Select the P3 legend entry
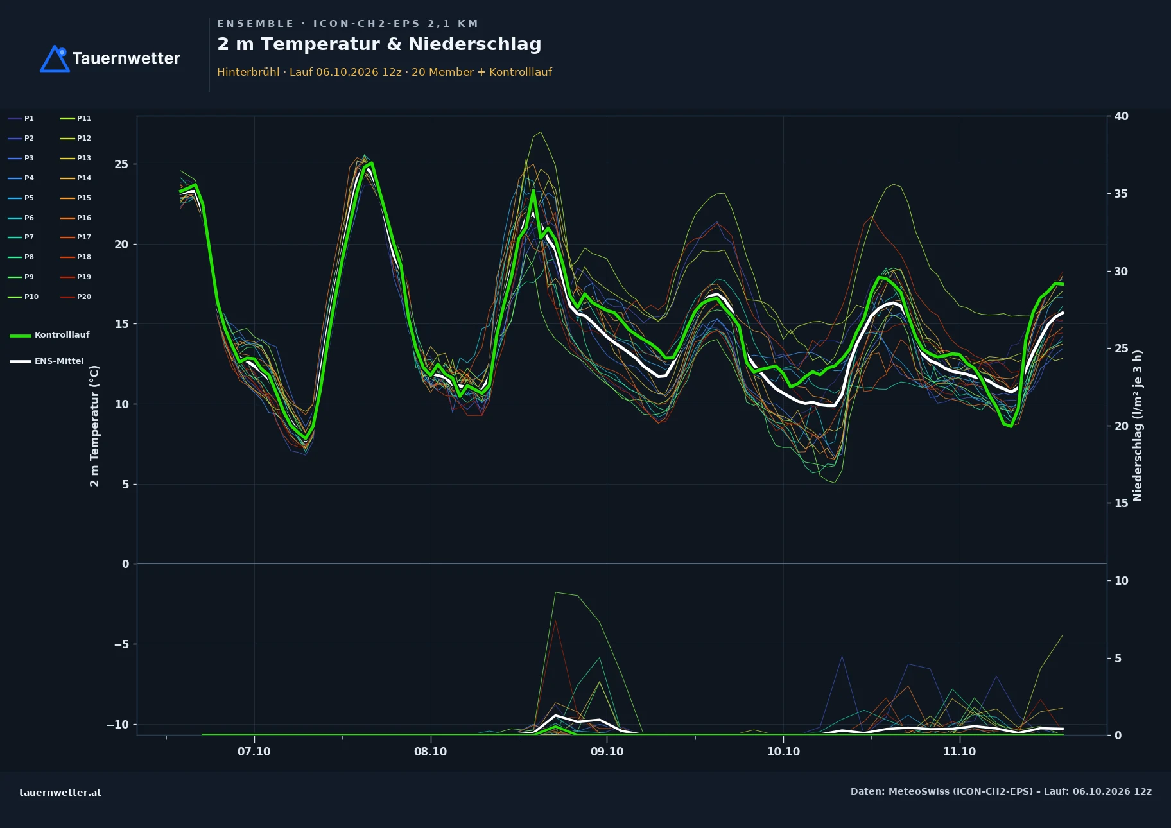The image size is (1171, 828). (x=21, y=158)
